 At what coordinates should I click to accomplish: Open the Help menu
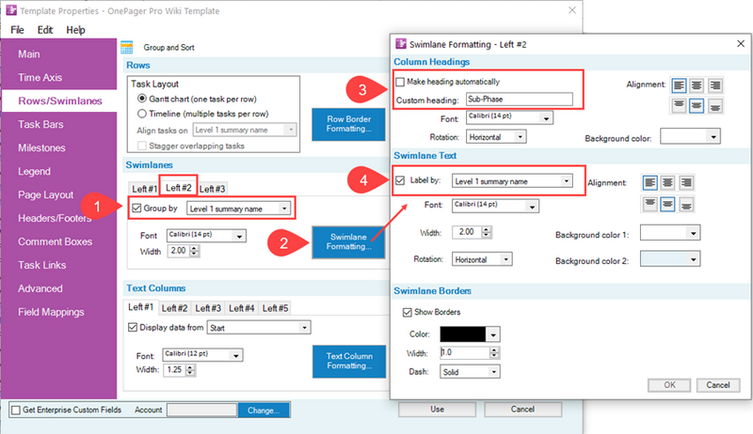coord(76,30)
